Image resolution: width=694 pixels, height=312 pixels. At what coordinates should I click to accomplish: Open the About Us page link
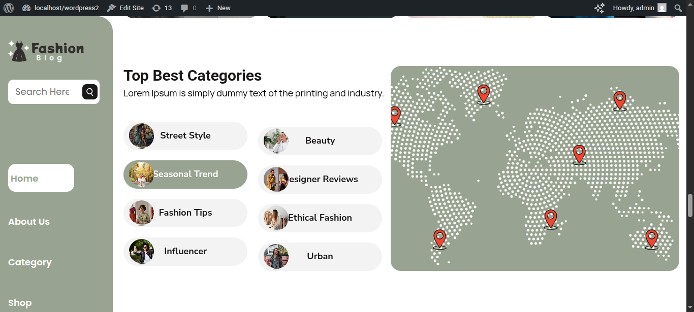click(x=29, y=222)
